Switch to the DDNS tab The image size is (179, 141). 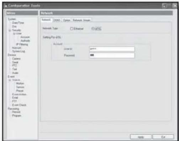click(x=57, y=20)
